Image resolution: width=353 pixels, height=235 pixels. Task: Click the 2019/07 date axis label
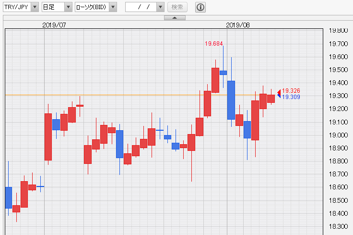[54, 25]
